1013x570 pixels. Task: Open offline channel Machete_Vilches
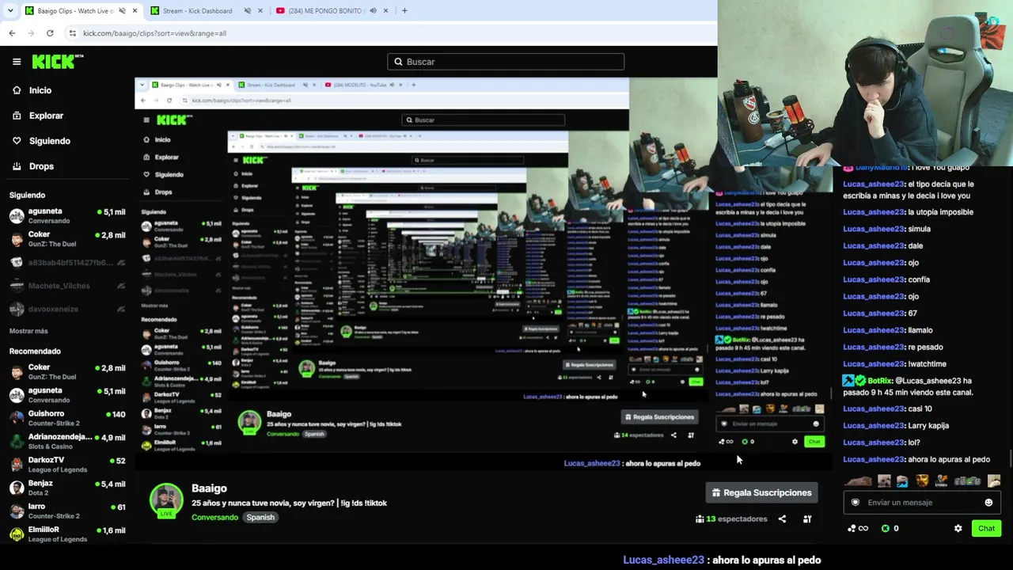click(x=67, y=286)
